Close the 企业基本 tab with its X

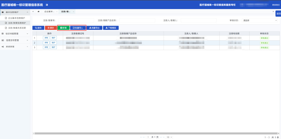point(57,12)
